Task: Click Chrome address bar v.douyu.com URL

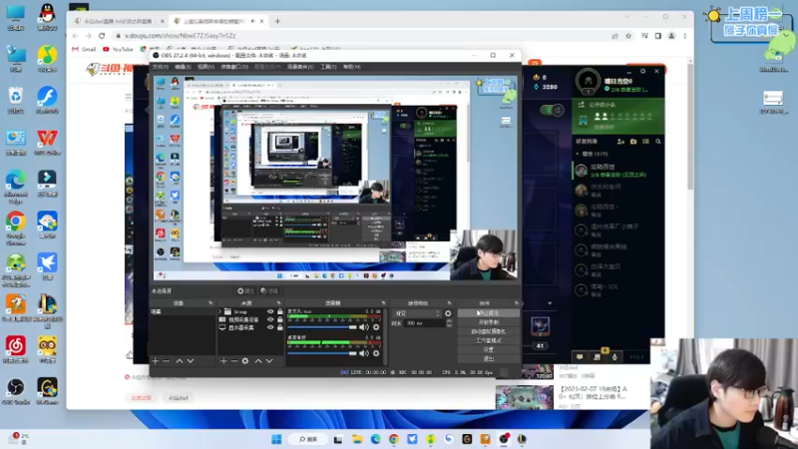Action: pyautogui.click(x=181, y=36)
